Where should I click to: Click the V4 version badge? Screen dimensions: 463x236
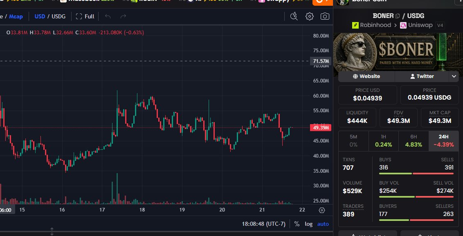440,25
